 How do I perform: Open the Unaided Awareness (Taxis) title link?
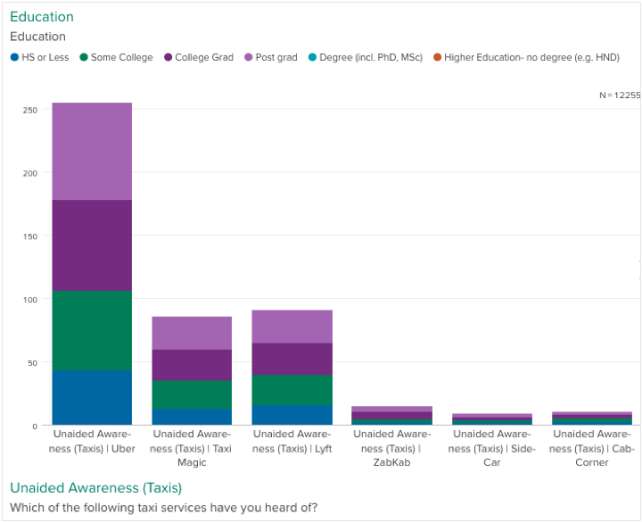[x=95, y=487]
